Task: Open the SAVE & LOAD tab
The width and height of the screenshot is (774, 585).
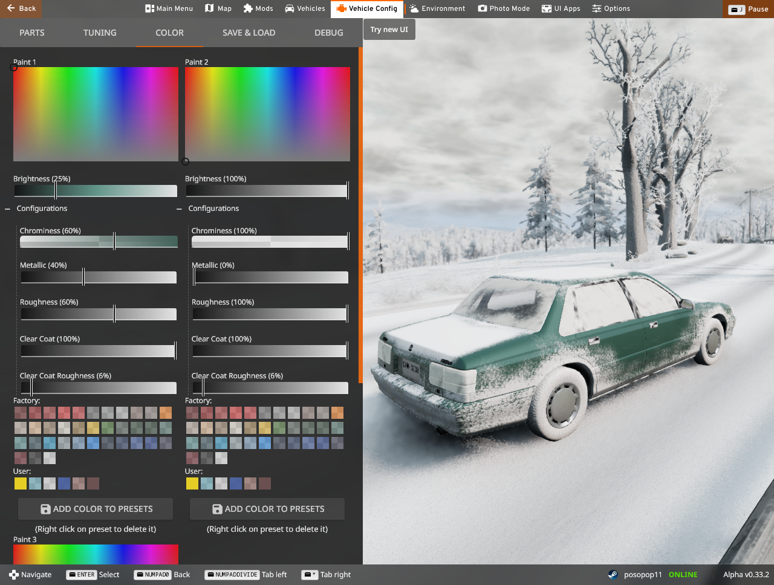Action: tap(249, 33)
